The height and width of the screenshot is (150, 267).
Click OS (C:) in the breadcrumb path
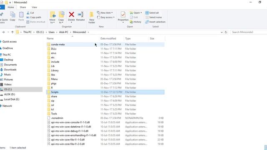(40, 32)
